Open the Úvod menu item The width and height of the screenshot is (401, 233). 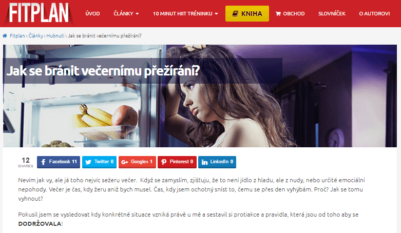(x=92, y=13)
